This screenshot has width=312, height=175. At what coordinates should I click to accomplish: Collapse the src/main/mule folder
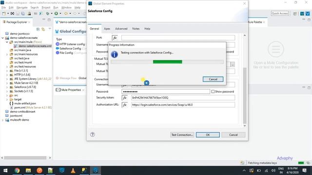coord(7,42)
